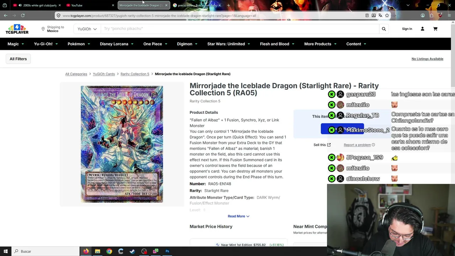This screenshot has width=455, height=256.
Task: Open Flesh and Blood menu
Action: pos(277,44)
